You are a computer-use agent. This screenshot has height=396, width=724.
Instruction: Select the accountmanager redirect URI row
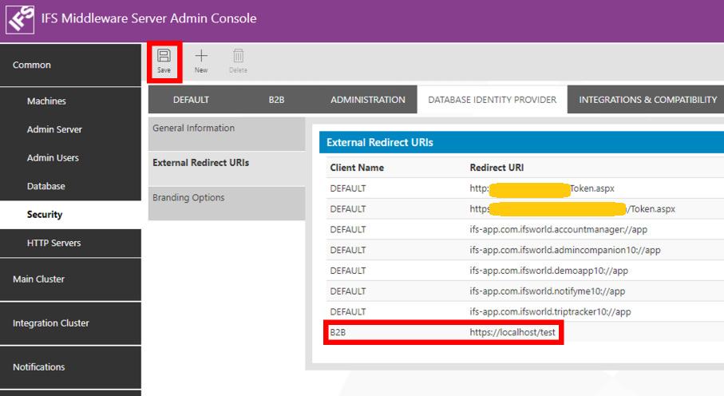click(525, 230)
